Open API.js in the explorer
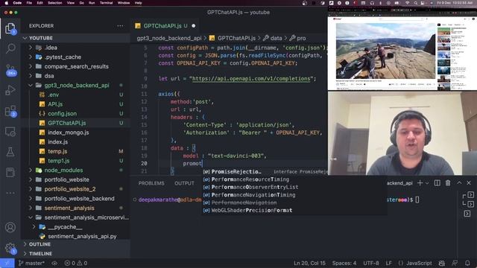The width and height of the screenshot is (477, 268). (x=55, y=104)
